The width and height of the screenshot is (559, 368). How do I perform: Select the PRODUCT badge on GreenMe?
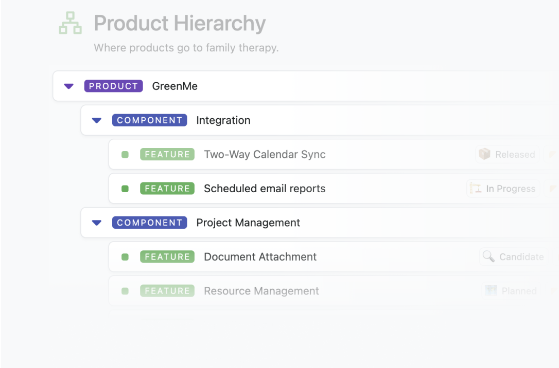click(x=113, y=86)
